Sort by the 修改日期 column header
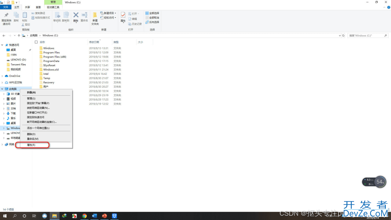The image size is (391, 220). click(x=94, y=42)
